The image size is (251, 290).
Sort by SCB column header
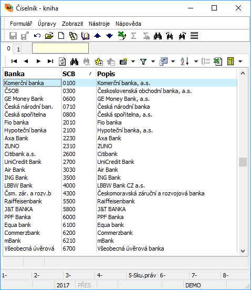[x=78, y=74]
